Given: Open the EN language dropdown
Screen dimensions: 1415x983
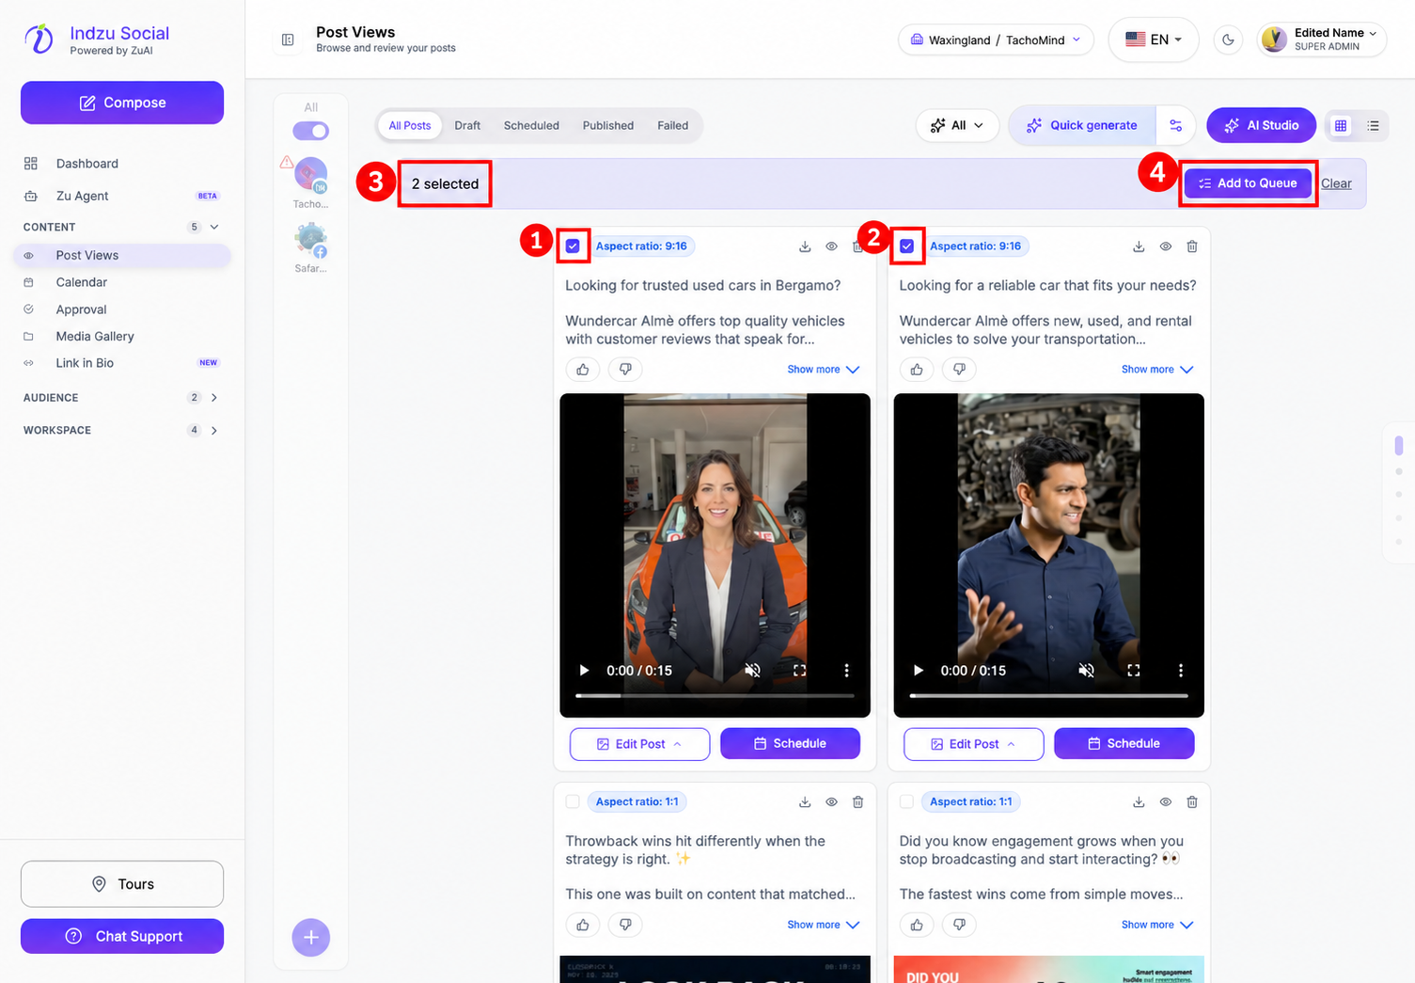Looking at the screenshot, I should [1154, 40].
